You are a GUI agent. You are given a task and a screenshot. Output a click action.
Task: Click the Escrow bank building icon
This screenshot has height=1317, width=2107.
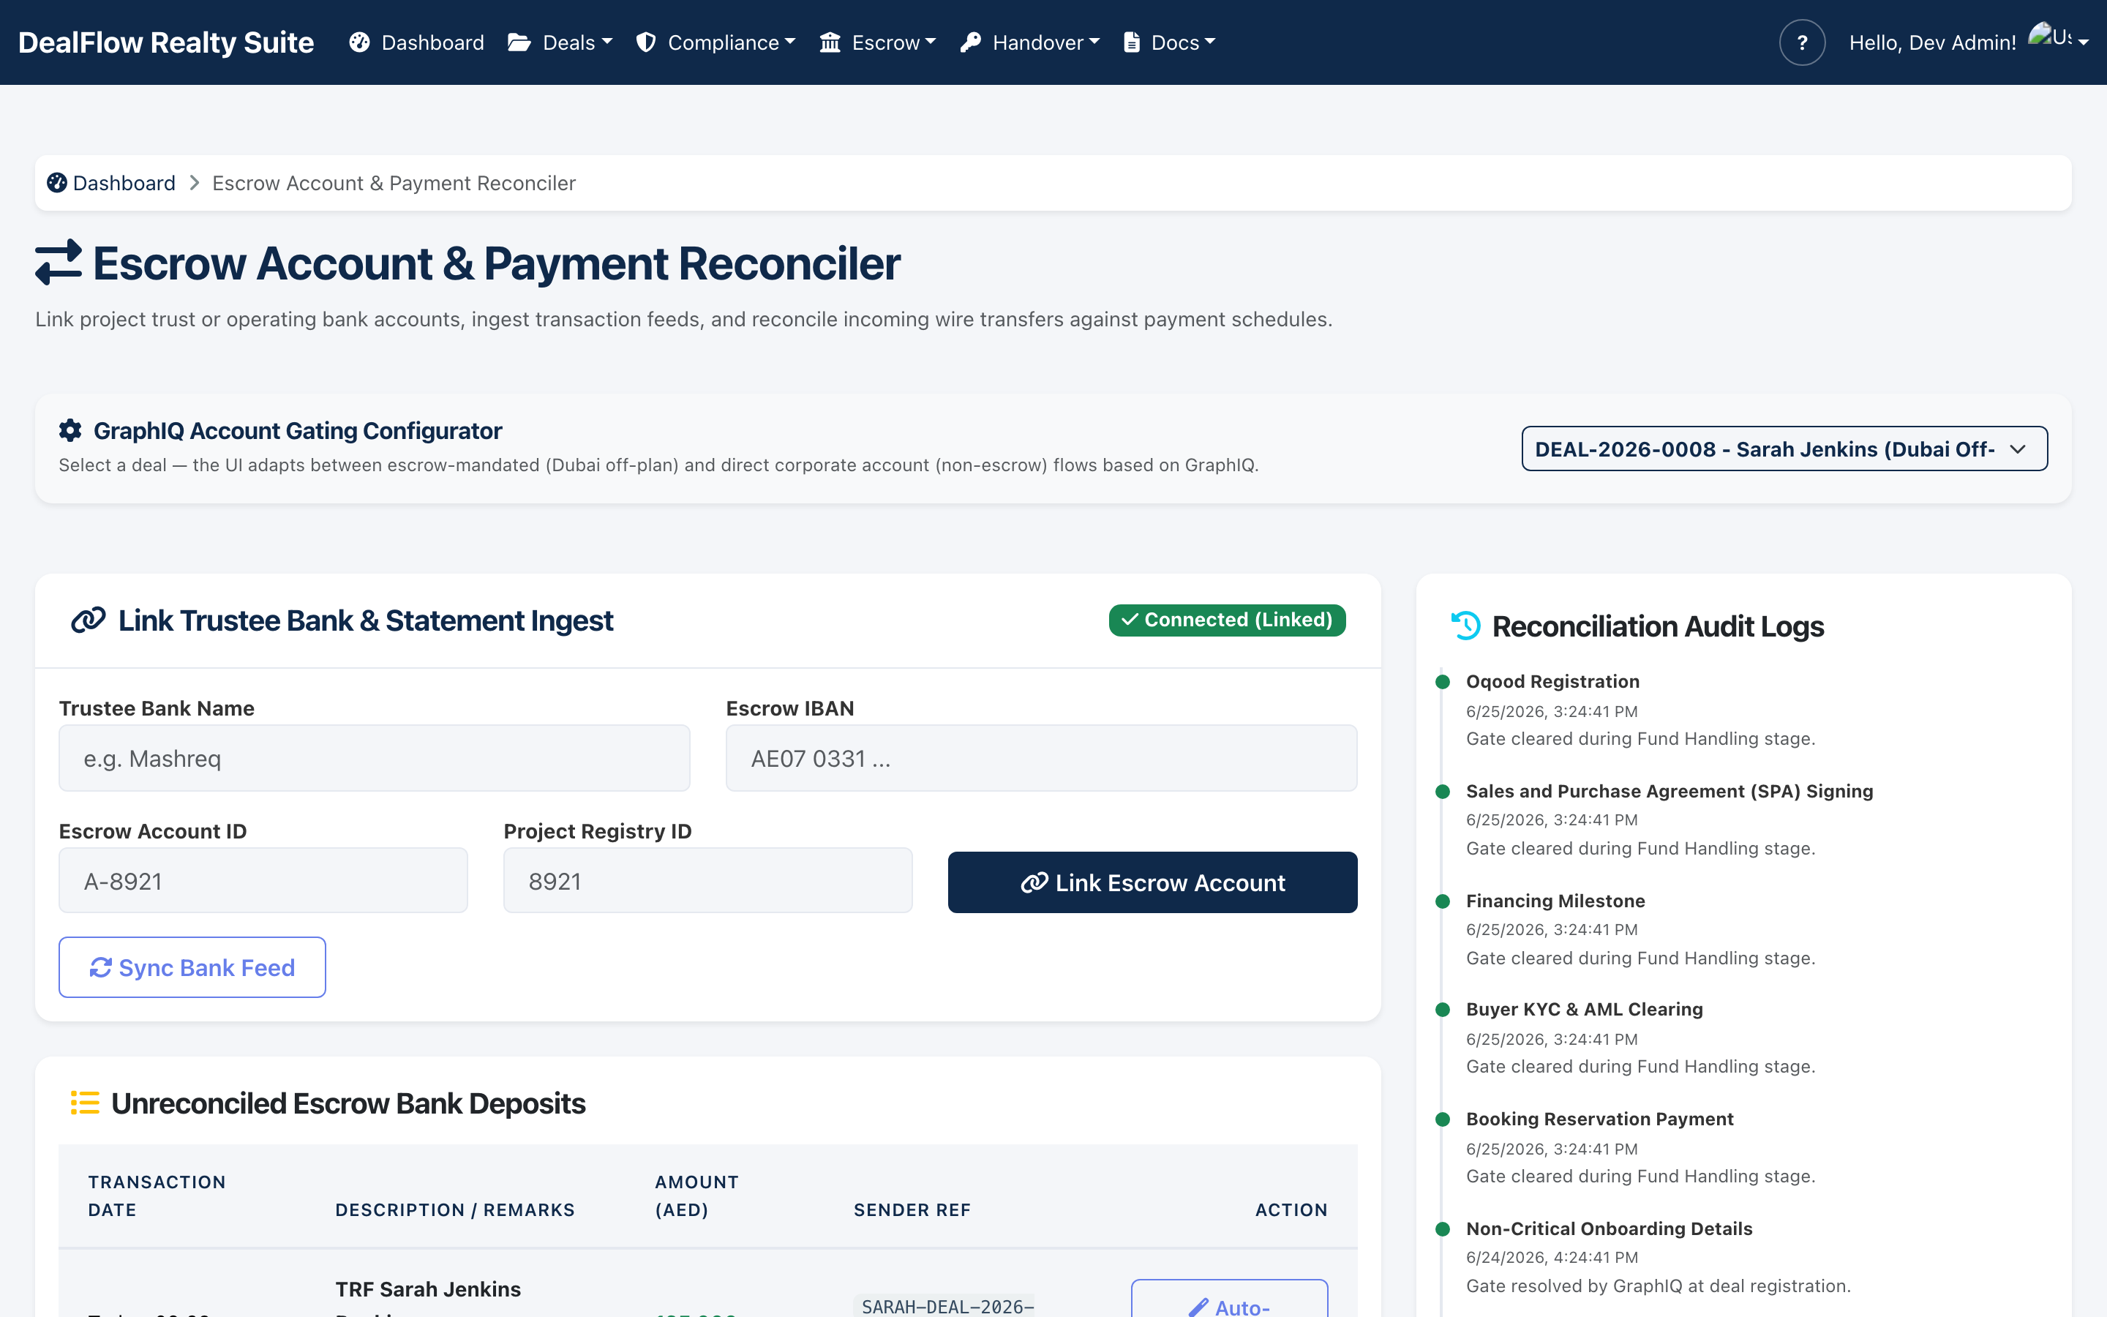[x=830, y=42]
